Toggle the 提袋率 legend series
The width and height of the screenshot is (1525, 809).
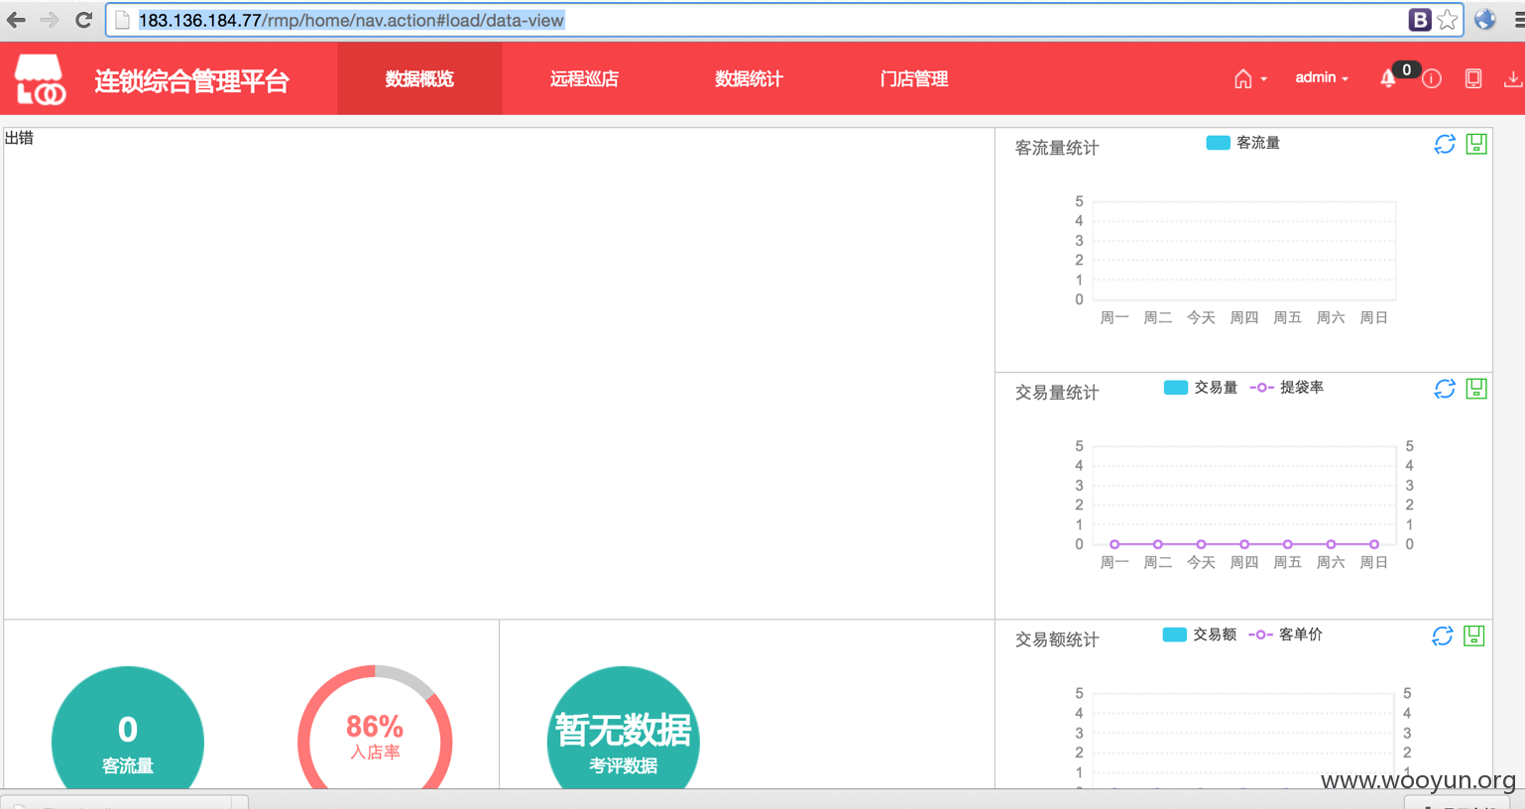coord(1287,388)
